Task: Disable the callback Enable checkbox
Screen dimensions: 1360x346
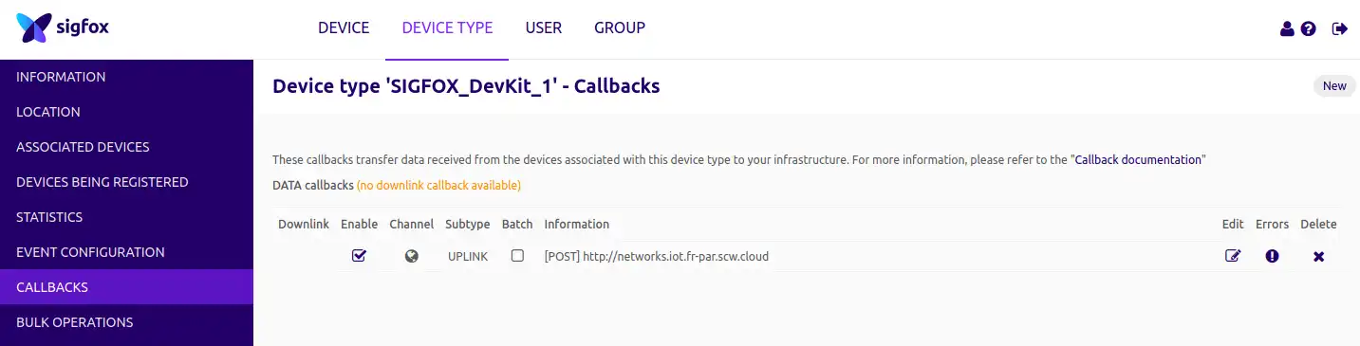Action: pyautogui.click(x=359, y=255)
